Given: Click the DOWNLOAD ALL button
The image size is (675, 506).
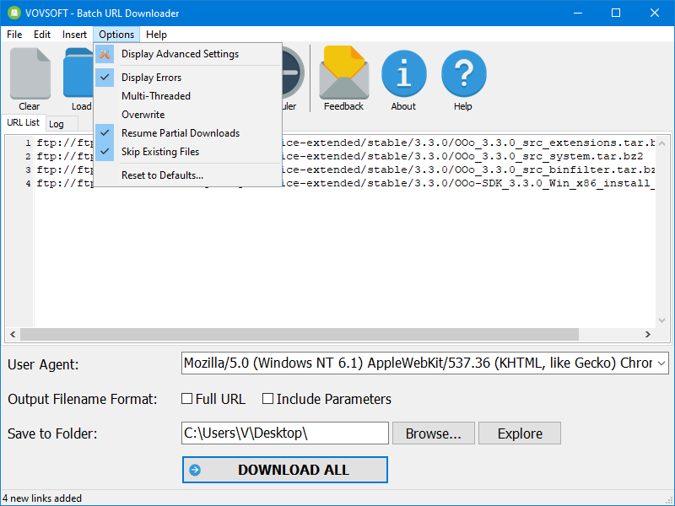Looking at the screenshot, I should (x=285, y=470).
